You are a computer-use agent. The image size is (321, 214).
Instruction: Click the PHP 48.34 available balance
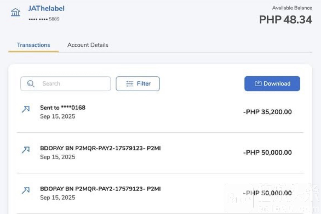coord(285,20)
